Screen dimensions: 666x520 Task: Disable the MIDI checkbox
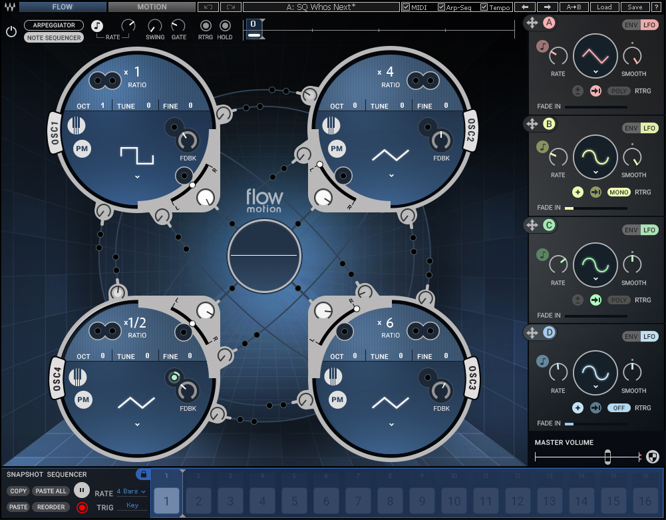[407, 7]
